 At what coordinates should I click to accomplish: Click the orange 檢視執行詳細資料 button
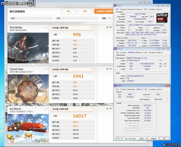(x=104, y=11)
